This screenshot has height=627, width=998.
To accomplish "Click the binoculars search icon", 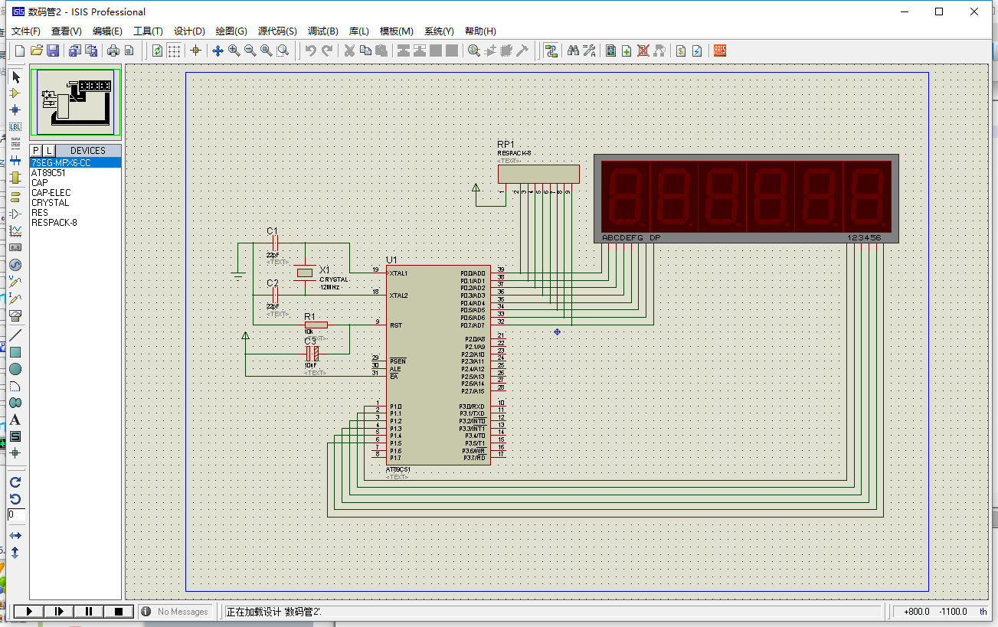I will (572, 51).
